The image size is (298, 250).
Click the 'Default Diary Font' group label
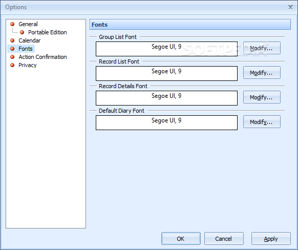121,111
